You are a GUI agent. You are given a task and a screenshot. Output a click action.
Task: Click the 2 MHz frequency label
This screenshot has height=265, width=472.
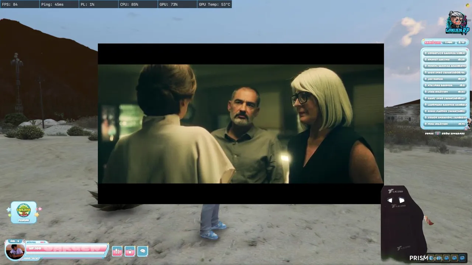pyautogui.click(x=449, y=42)
